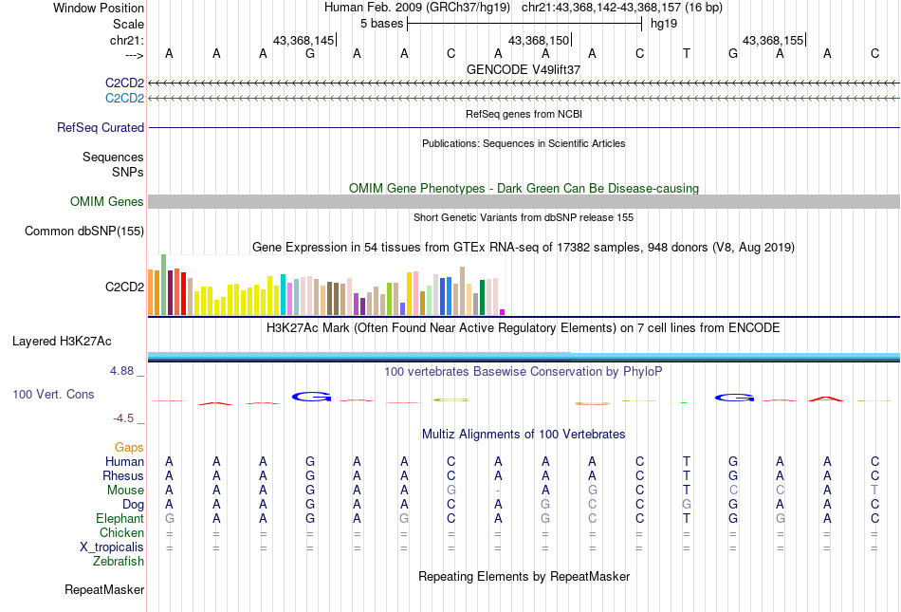Click the RefSeq Curated transcript line

click(x=524, y=127)
